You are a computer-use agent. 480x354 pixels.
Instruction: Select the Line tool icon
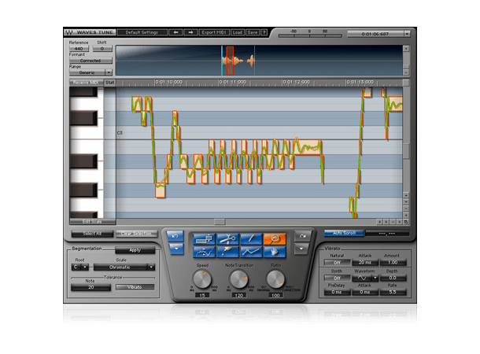coord(251,252)
